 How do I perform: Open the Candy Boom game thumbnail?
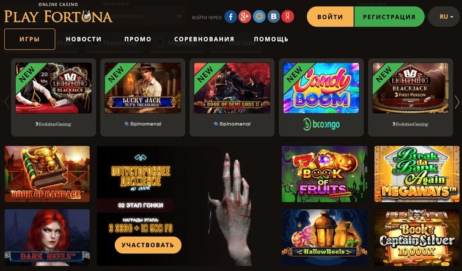pos(321,88)
